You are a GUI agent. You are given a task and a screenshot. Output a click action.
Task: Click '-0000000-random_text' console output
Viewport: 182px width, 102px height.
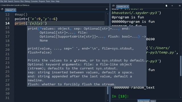click(133, 88)
